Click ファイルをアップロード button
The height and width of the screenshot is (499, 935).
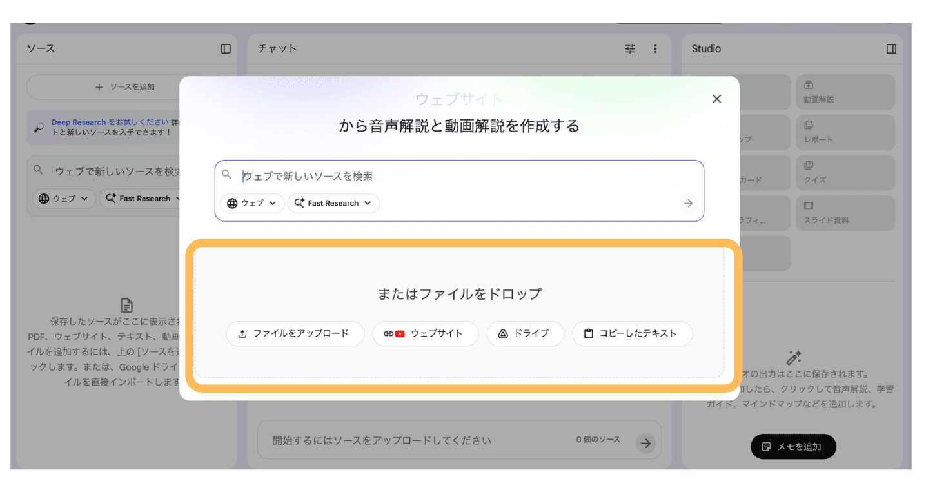pos(295,334)
